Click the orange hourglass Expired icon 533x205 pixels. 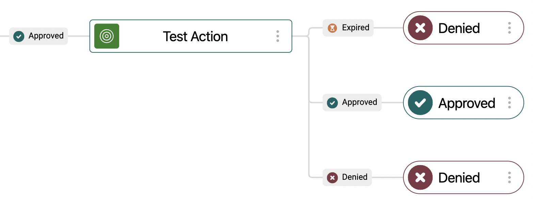(x=332, y=28)
